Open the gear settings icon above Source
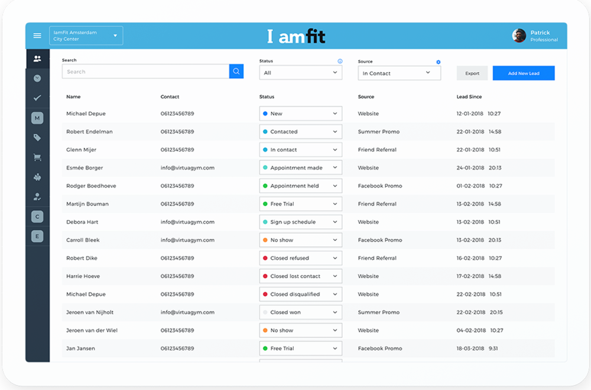591x390 pixels. click(x=437, y=62)
